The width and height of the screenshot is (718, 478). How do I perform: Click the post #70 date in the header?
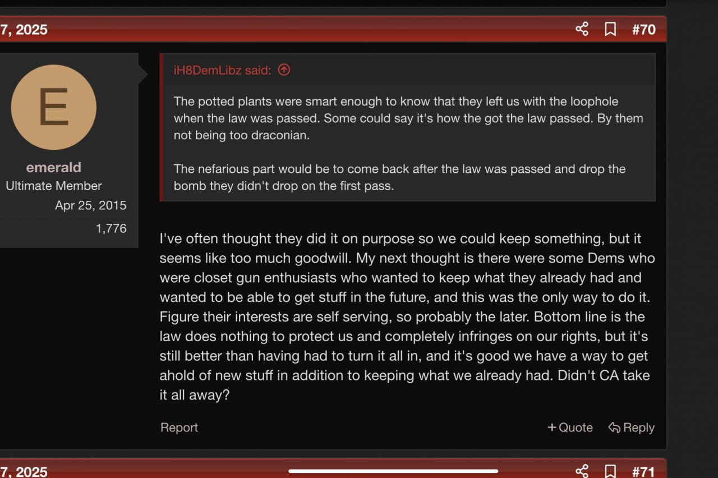click(x=24, y=29)
